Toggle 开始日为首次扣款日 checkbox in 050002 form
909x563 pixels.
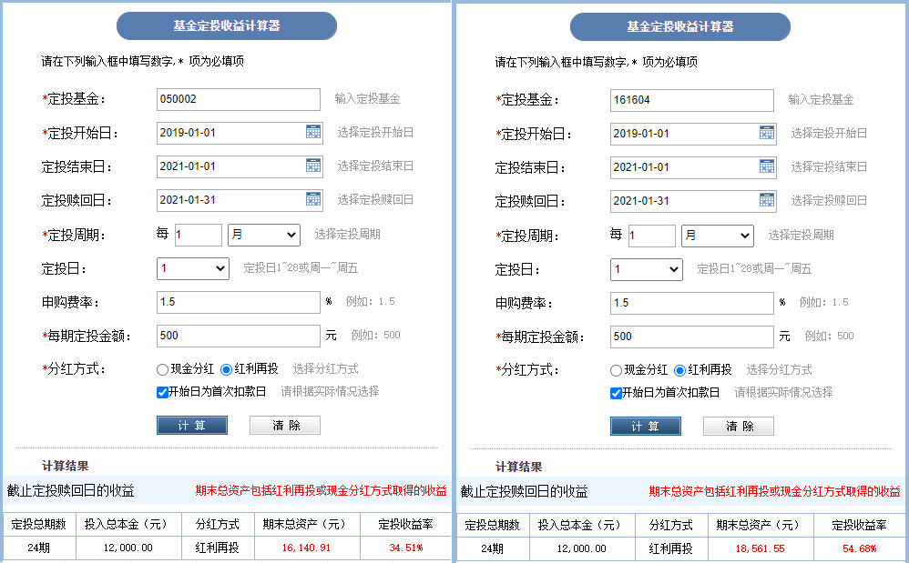162,392
